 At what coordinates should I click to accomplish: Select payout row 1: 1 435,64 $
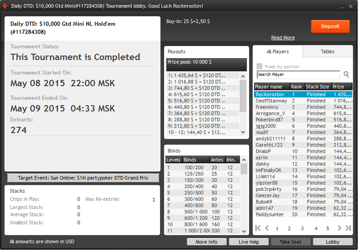[203, 76]
